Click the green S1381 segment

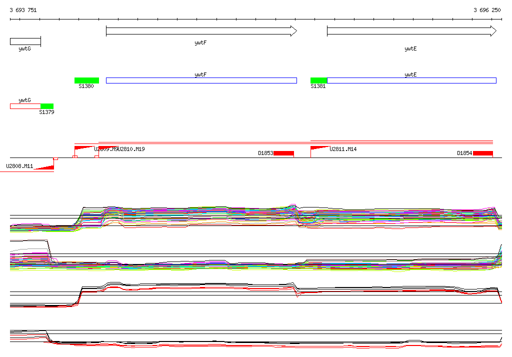click(318, 80)
